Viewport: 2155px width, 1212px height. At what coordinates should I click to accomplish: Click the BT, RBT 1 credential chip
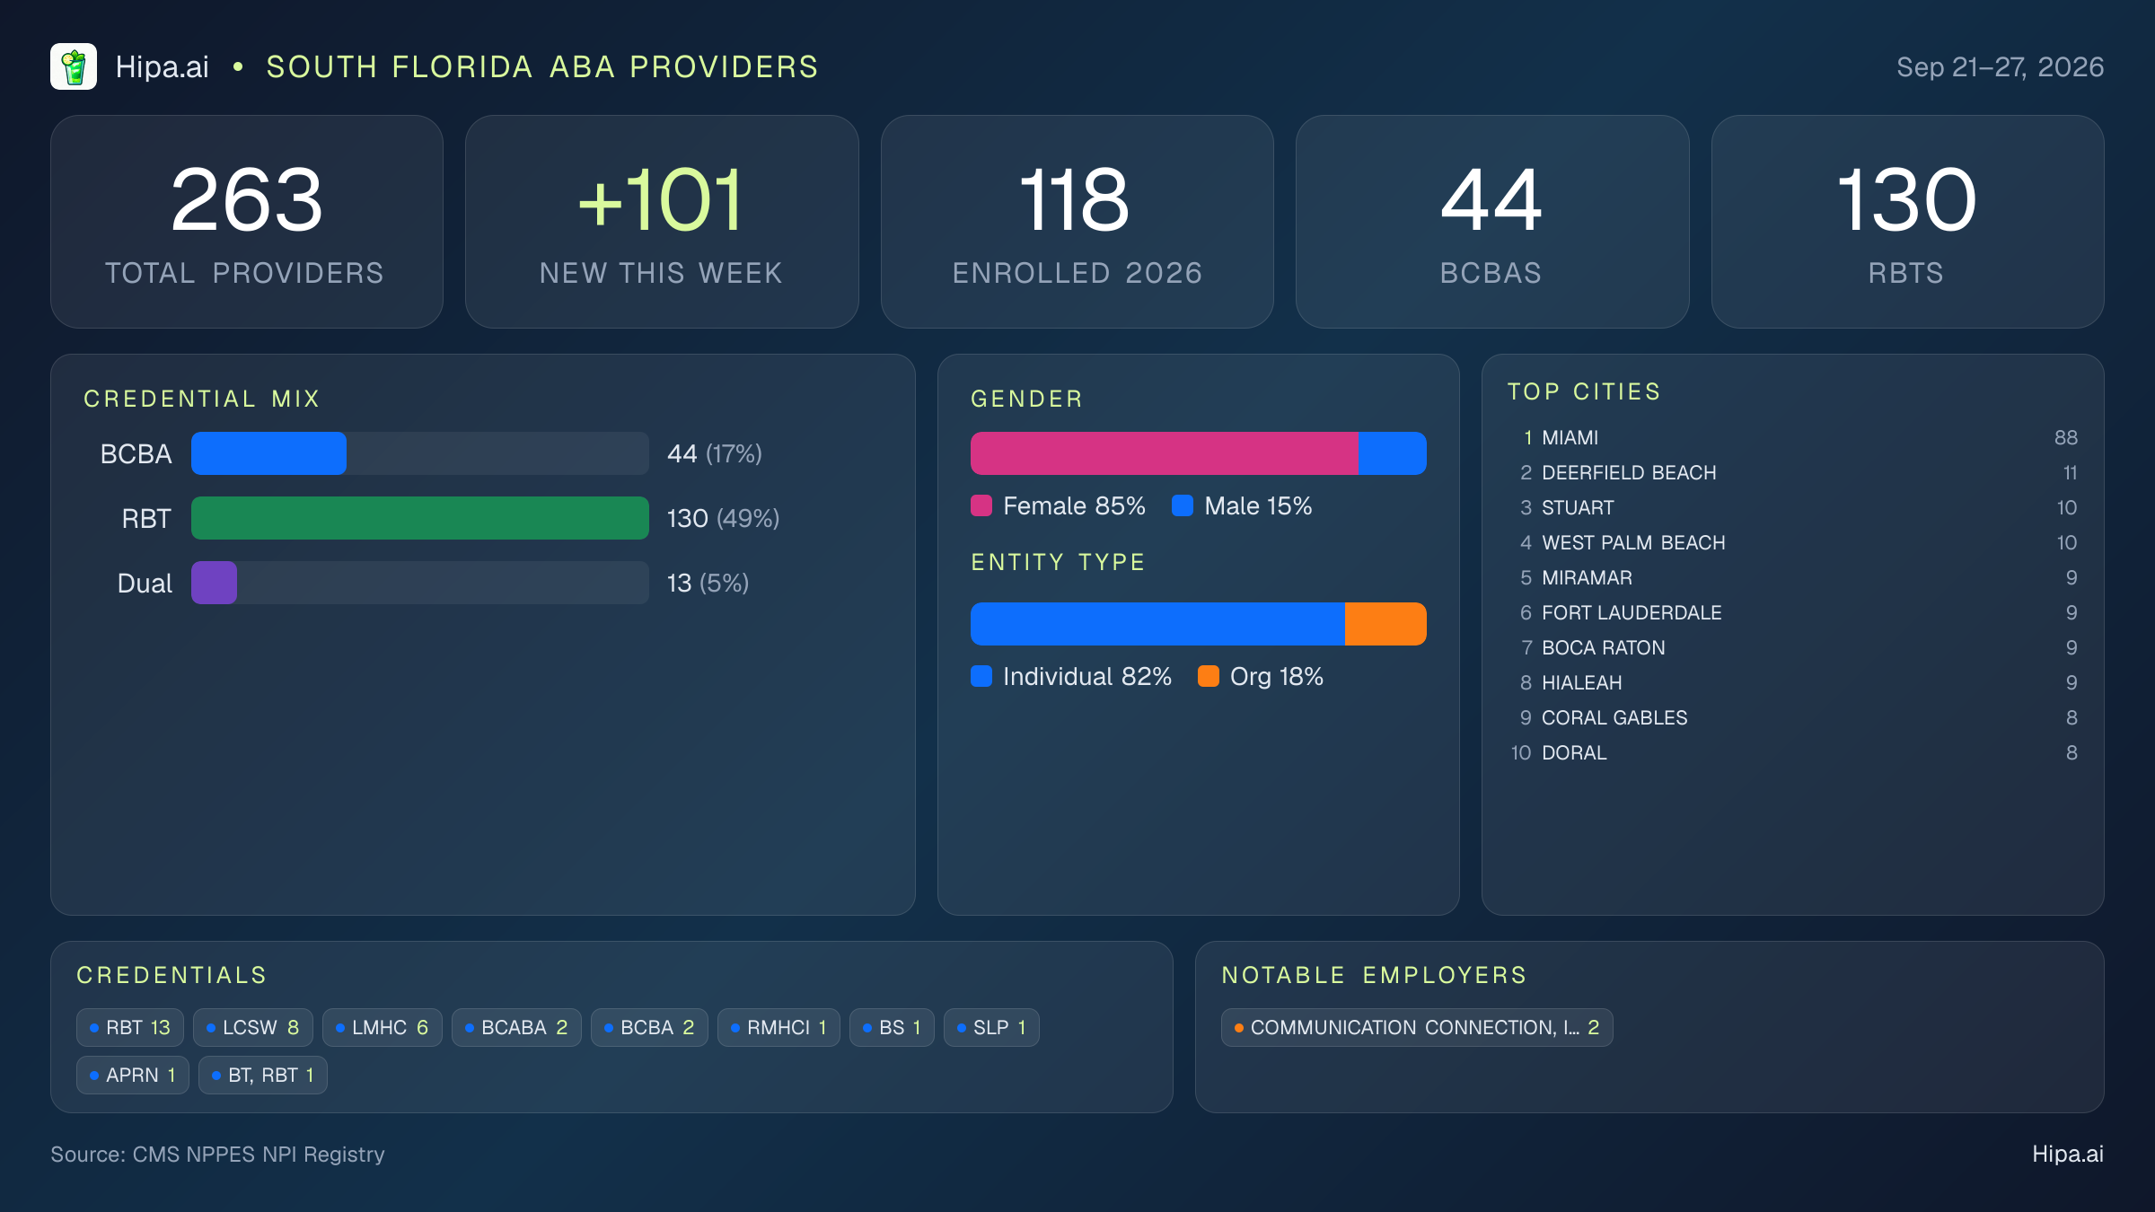pos(263,1075)
